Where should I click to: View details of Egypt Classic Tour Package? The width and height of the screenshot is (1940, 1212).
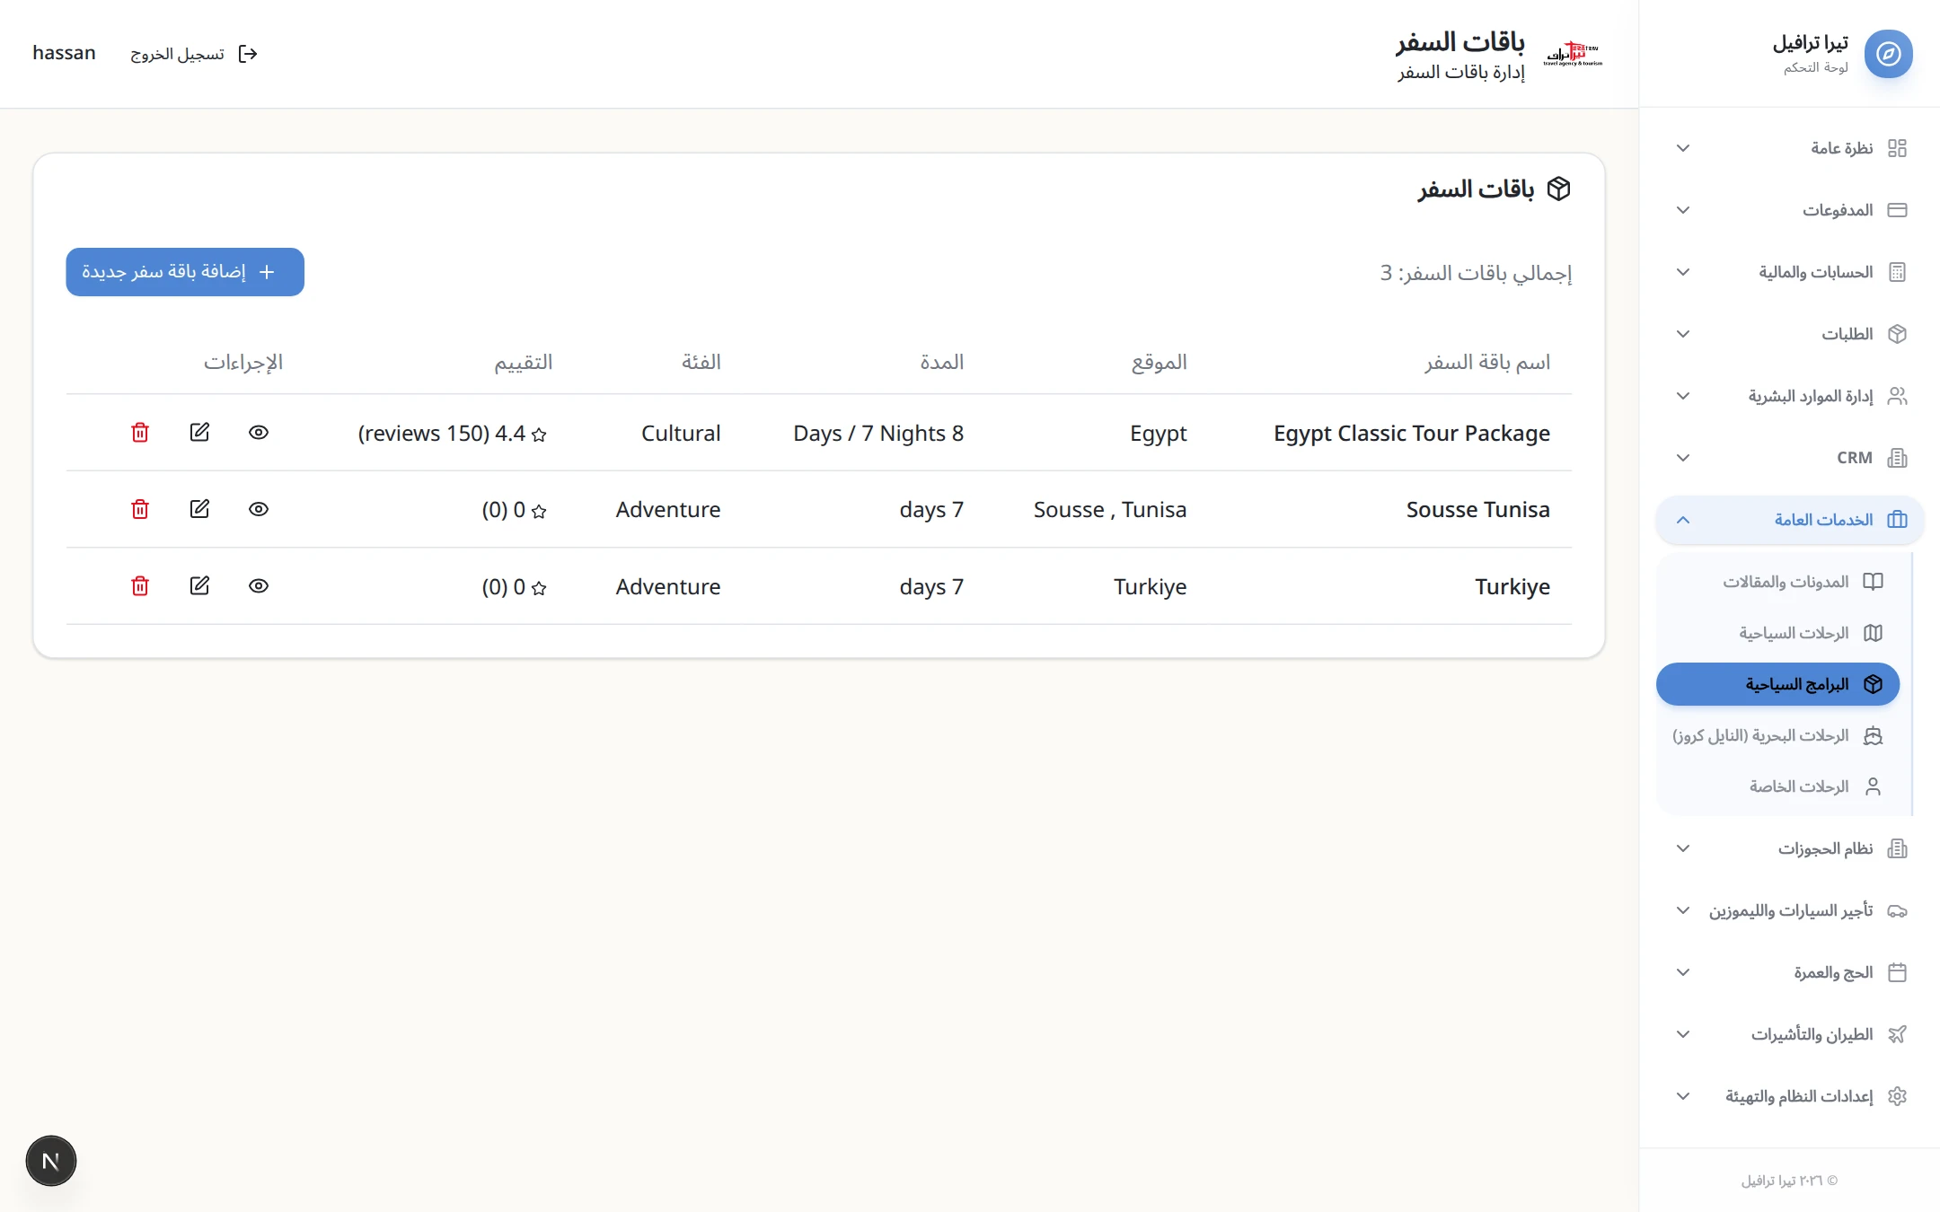point(259,433)
